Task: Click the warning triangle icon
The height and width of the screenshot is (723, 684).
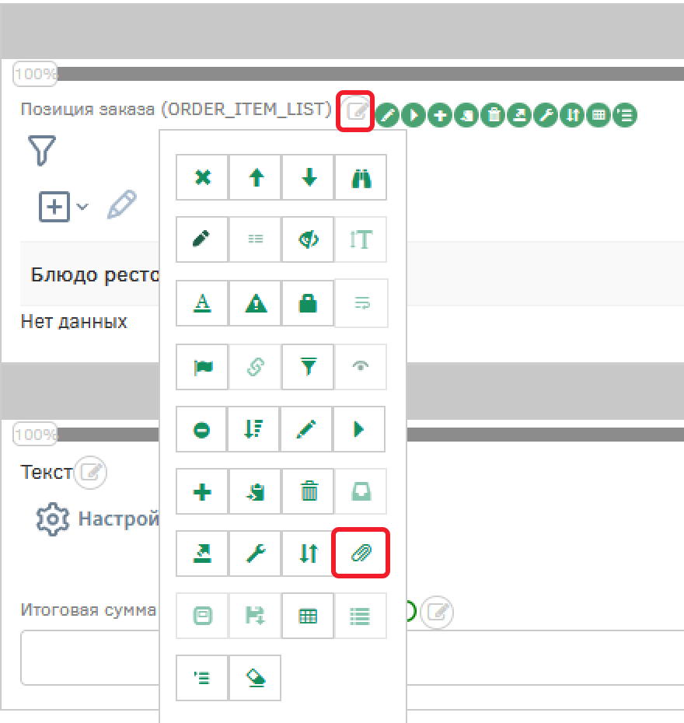Action: tap(256, 303)
